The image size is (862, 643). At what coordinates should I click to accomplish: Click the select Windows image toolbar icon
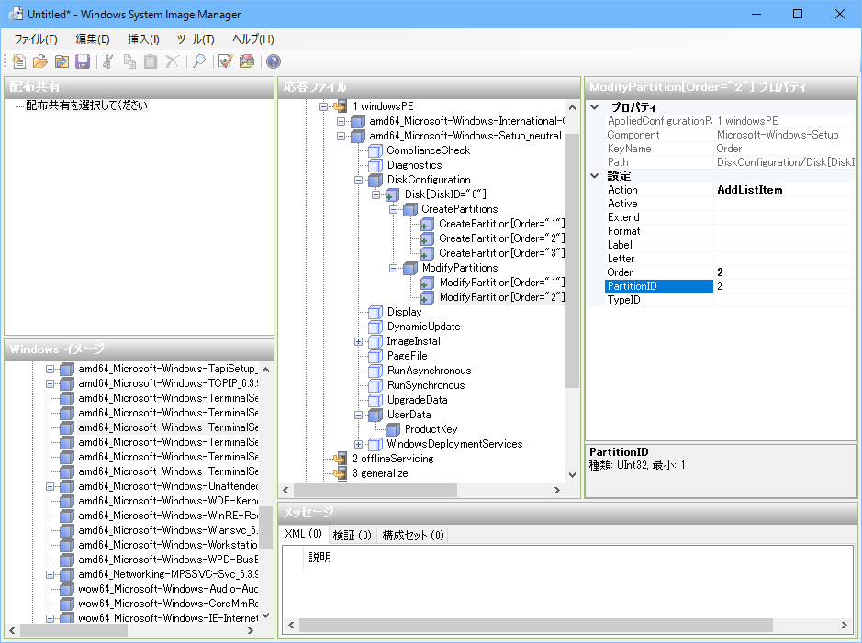tap(62, 61)
